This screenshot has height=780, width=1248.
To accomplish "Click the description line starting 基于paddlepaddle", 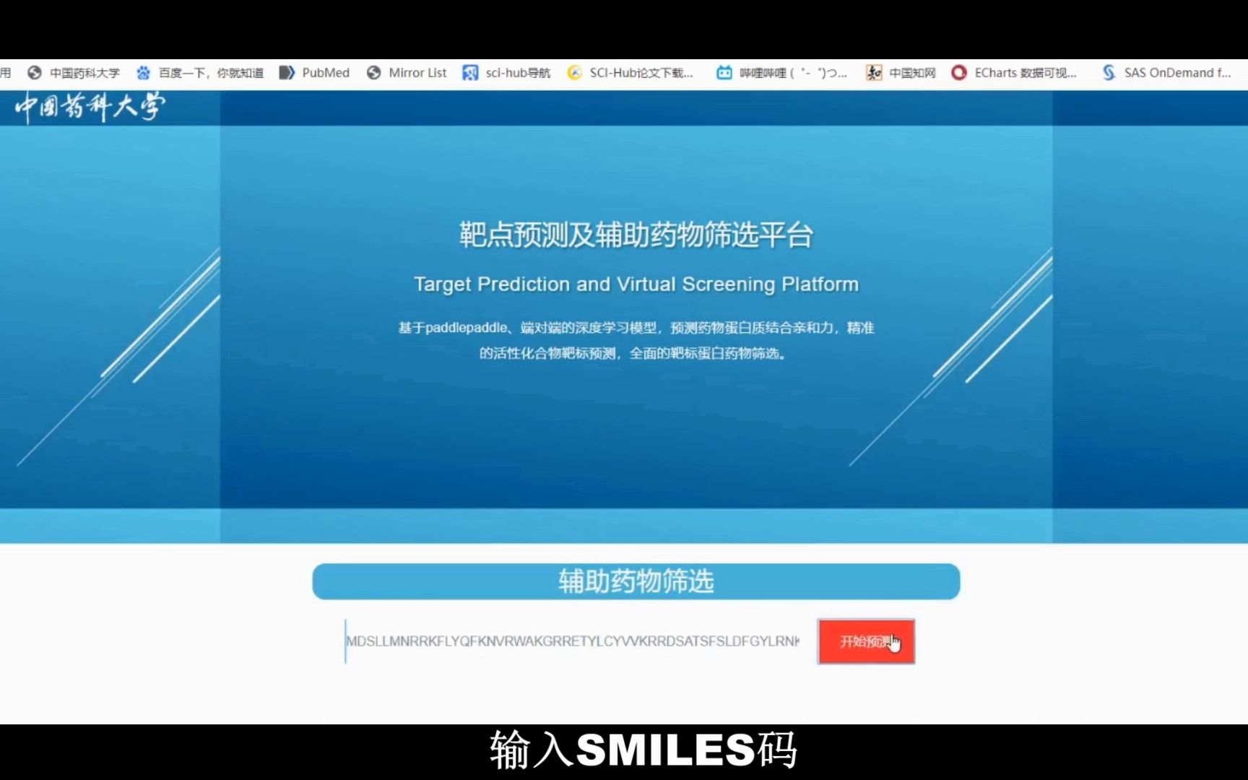I will click(x=636, y=328).
